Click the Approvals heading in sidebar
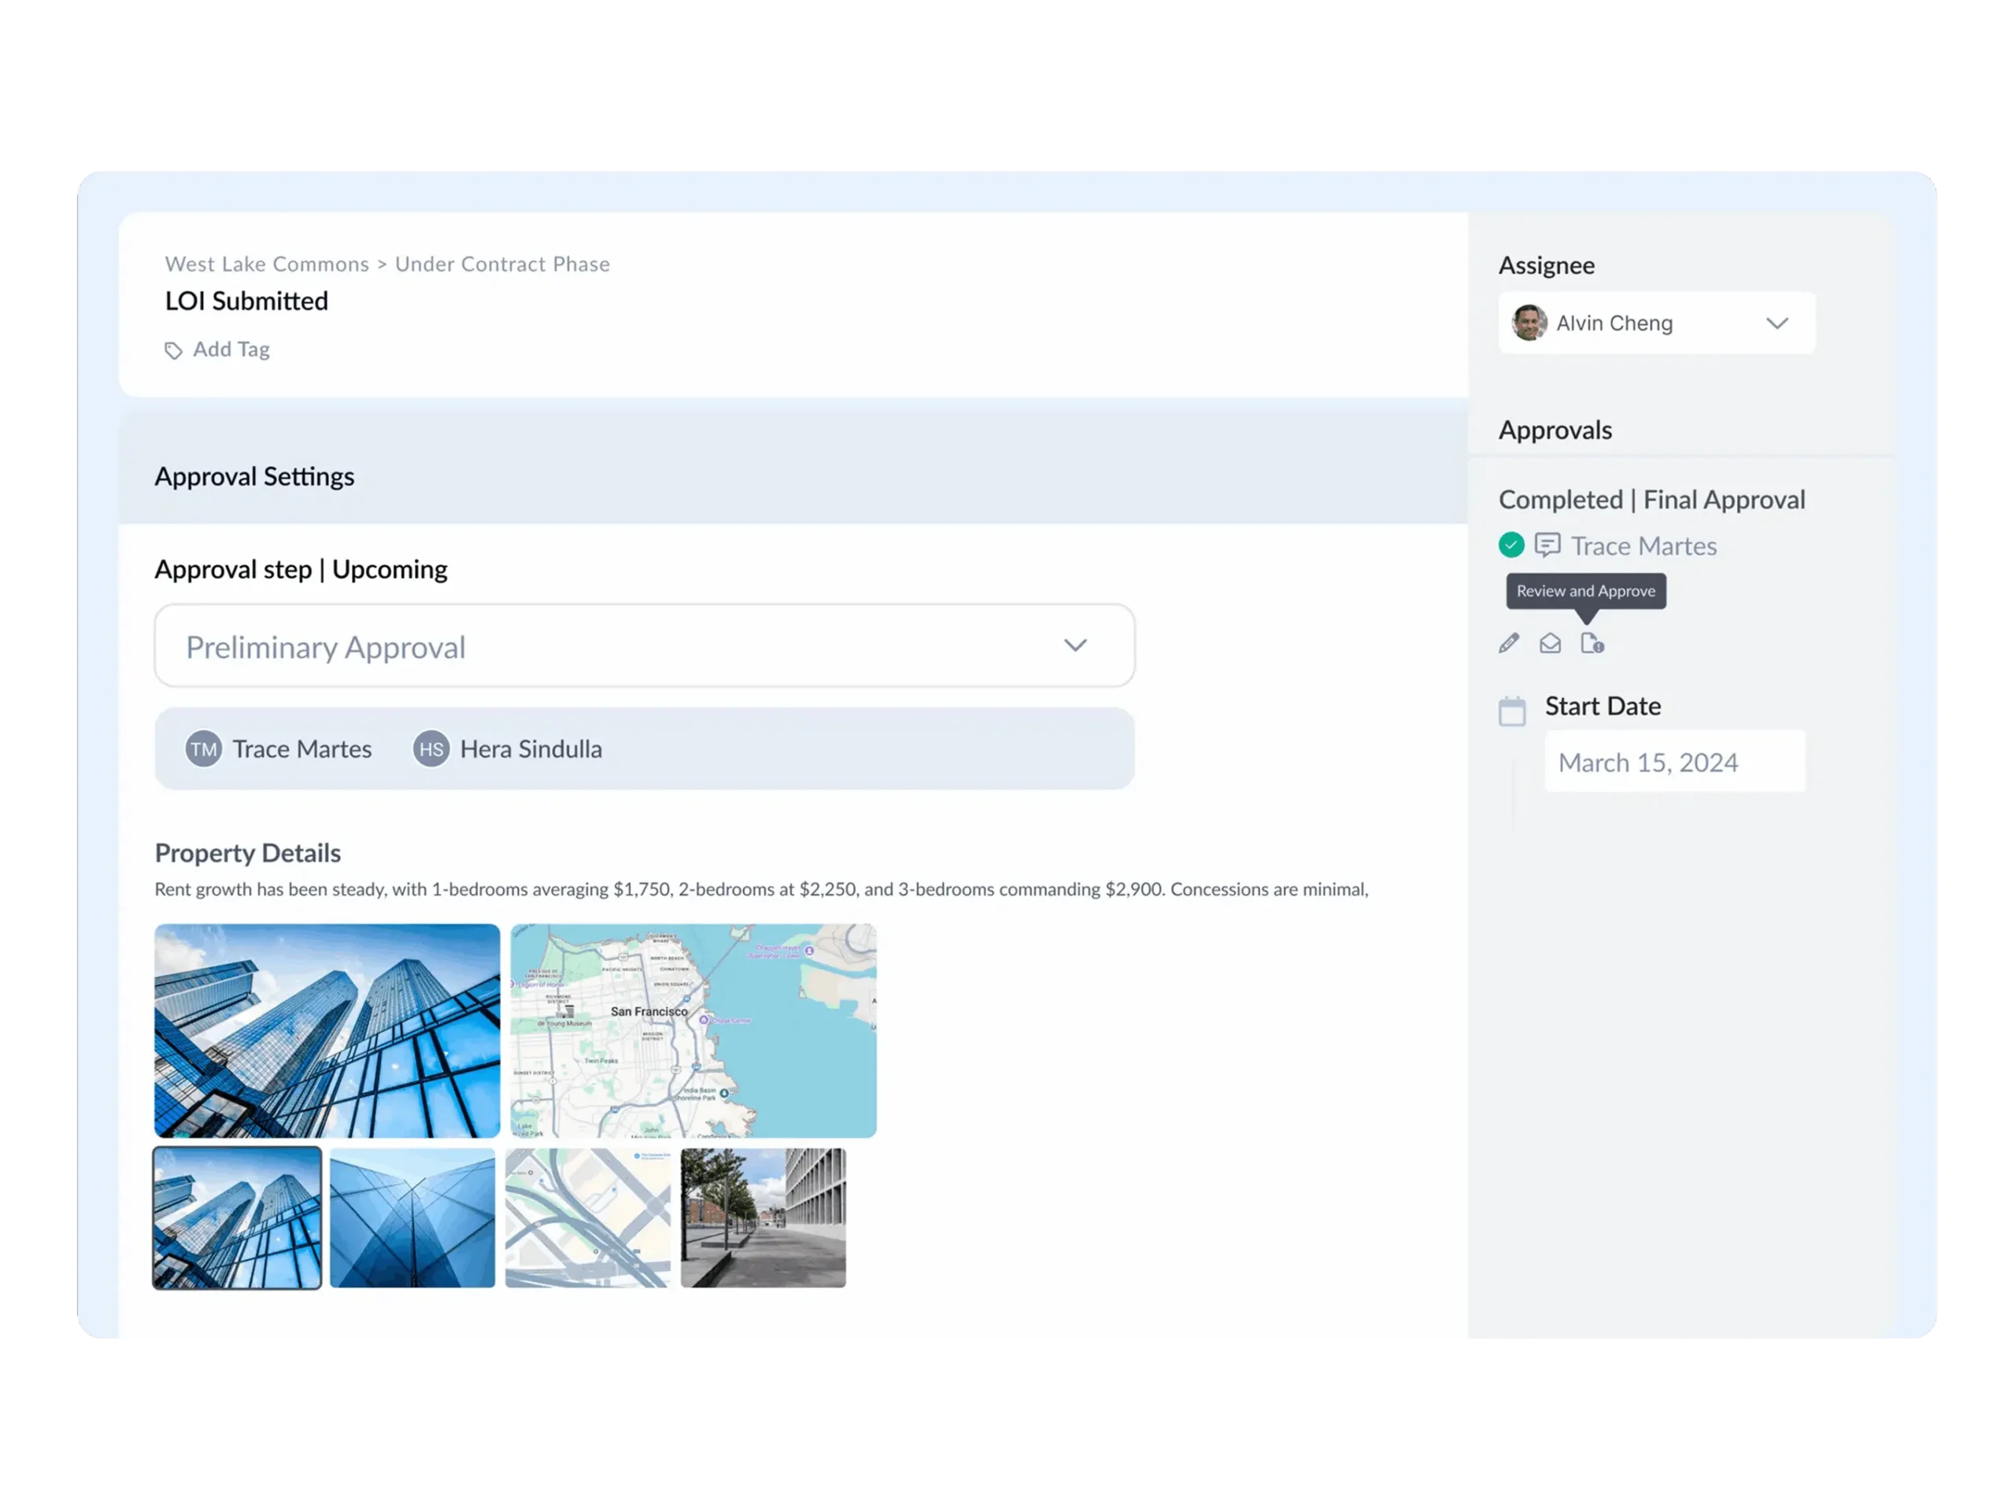The image size is (2015, 1511). pos(1555,430)
